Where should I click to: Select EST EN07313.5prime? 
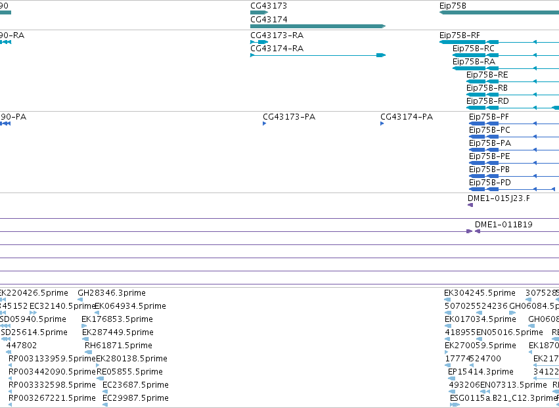tap(514, 385)
